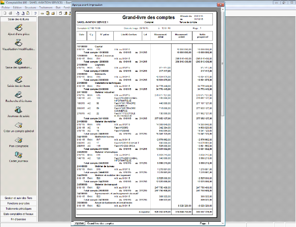Open the Fichier menu
Screen dimensions: 296x227
(6, 8)
